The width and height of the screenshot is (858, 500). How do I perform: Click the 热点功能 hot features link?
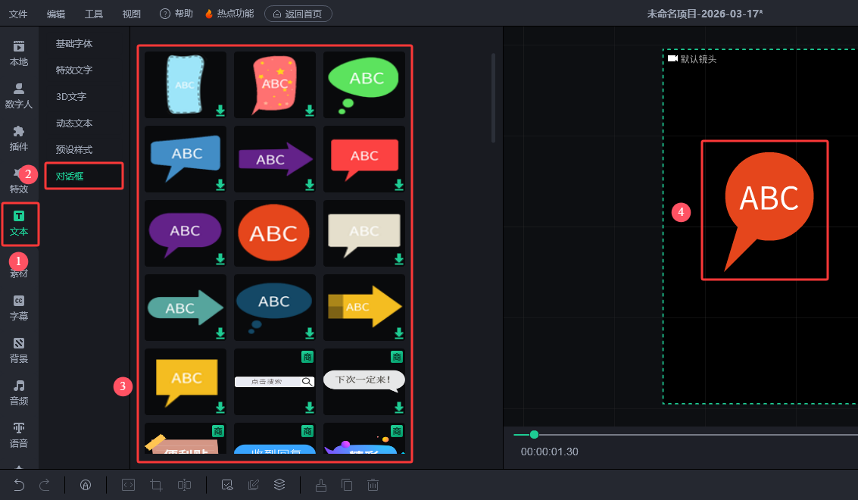[229, 14]
